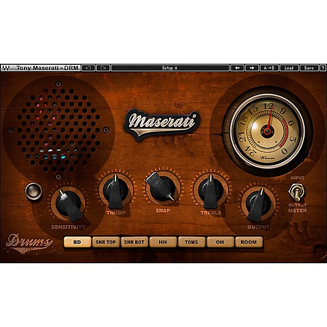Go to next preset with right arrow
327x327 pixels.
tap(252, 68)
